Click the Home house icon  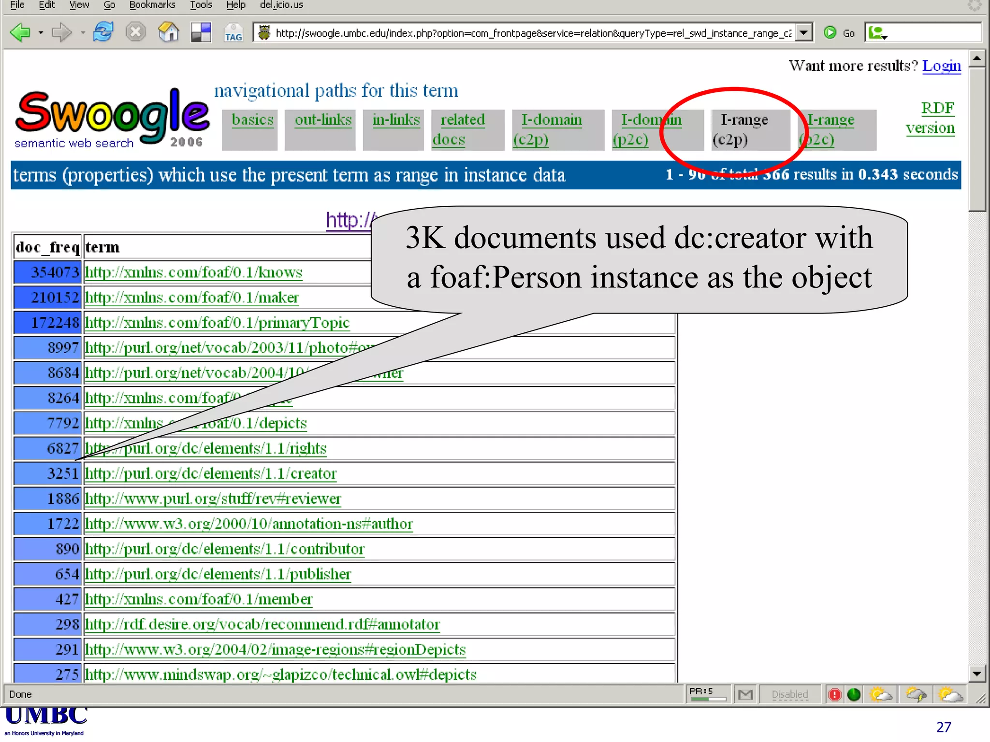168,32
